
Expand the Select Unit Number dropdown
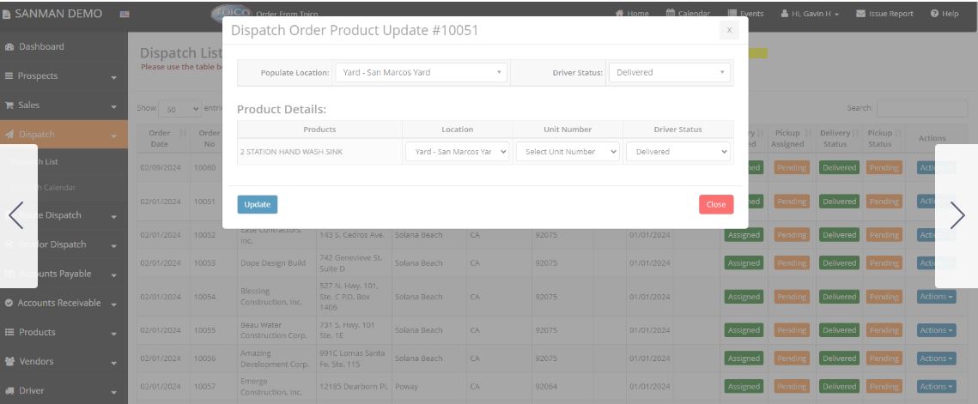[567, 152]
